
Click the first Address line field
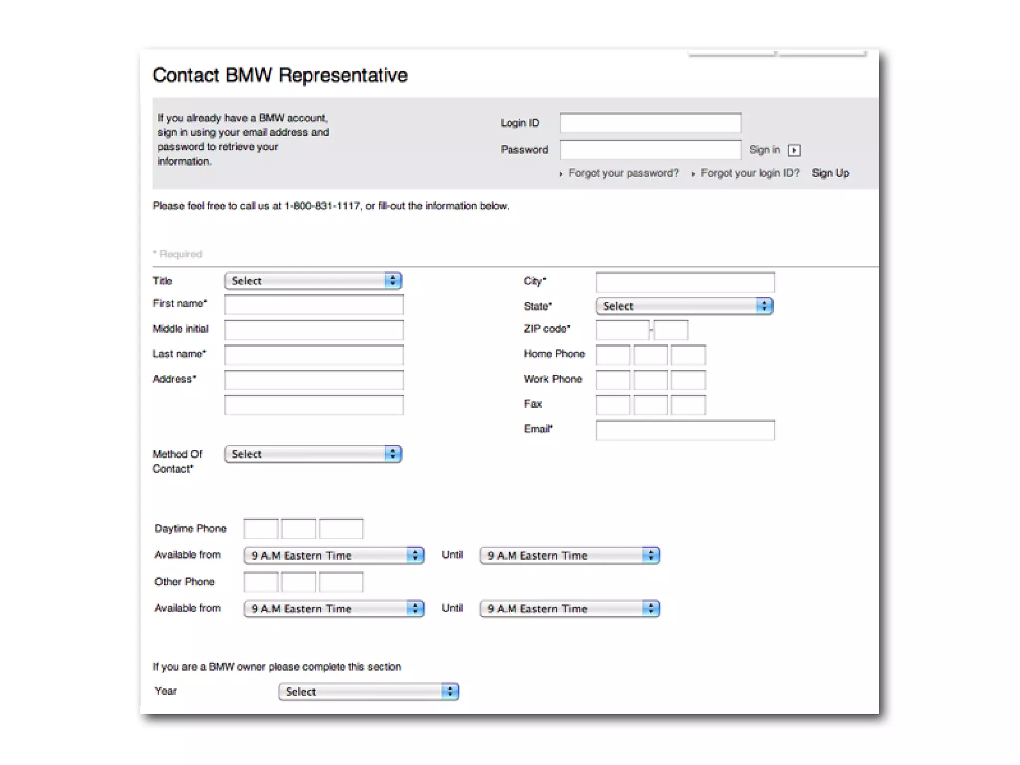(x=313, y=380)
